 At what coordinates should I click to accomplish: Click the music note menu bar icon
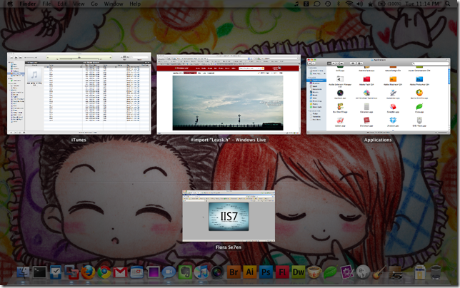pyautogui.click(x=296, y=4)
